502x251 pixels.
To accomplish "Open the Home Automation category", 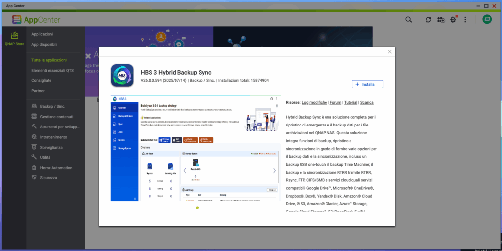I will click(x=56, y=168).
